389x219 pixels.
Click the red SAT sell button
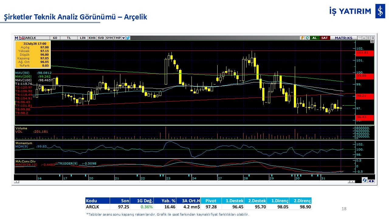[x=325, y=38]
